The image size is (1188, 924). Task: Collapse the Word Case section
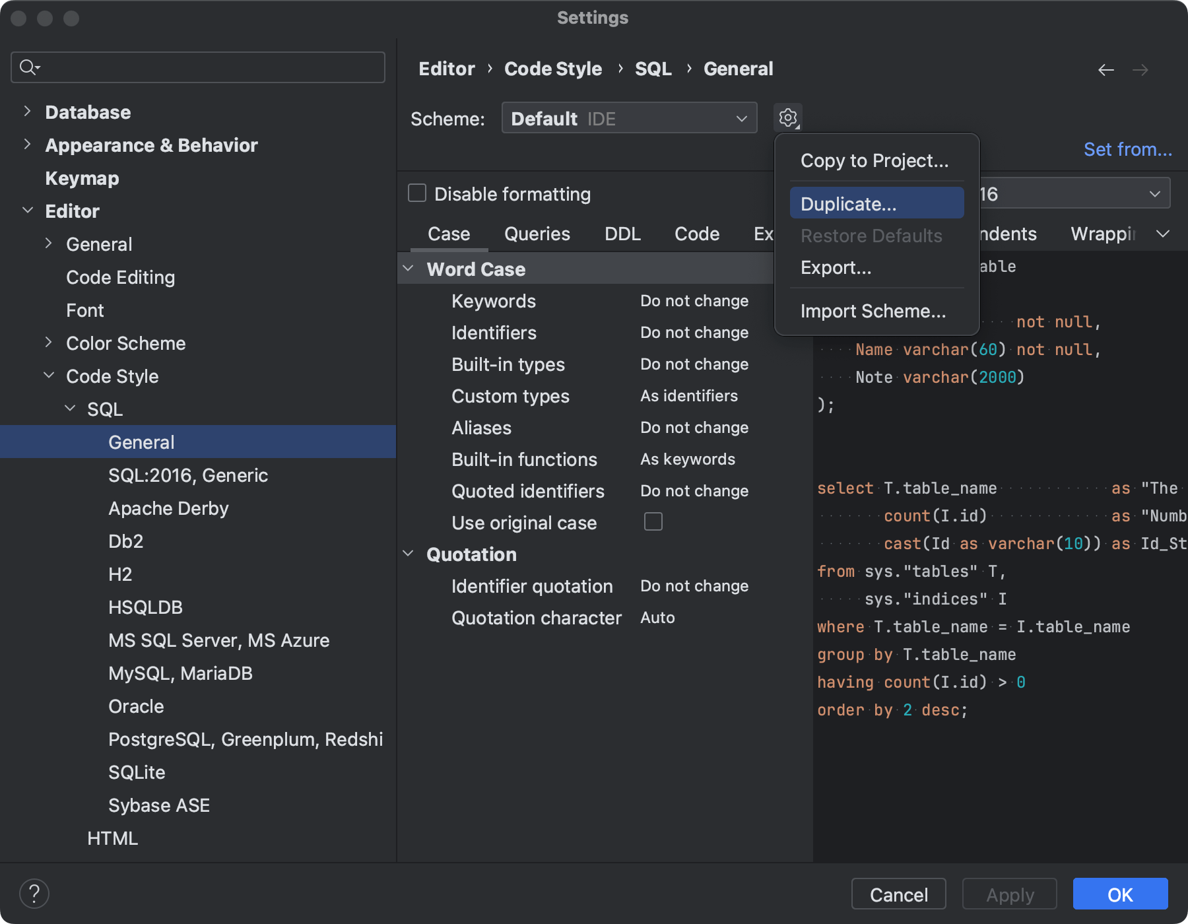coord(409,269)
